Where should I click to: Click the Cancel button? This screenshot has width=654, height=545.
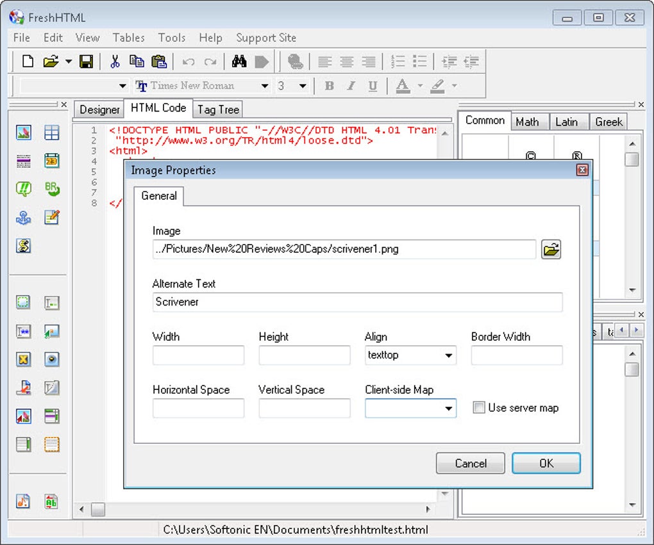click(x=471, y=463)
